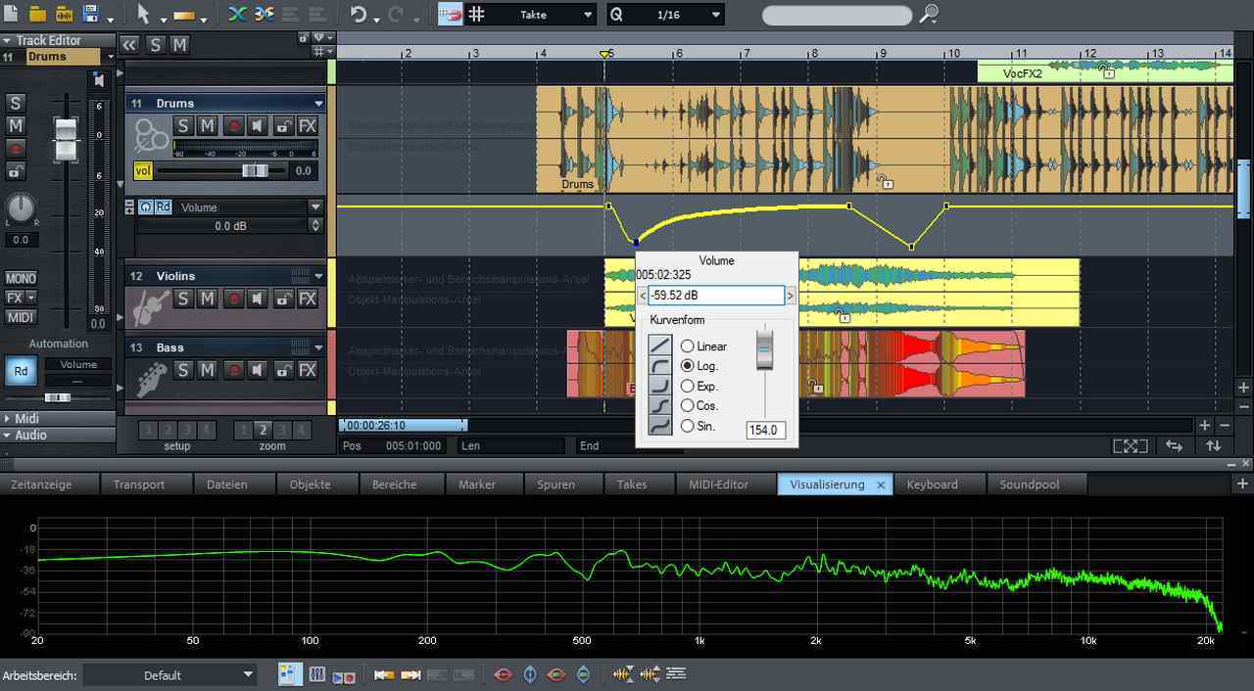This screenshot has height=691, width=1254.
Task: Open FX for the Bass track
Action: (x=308, y=370)
